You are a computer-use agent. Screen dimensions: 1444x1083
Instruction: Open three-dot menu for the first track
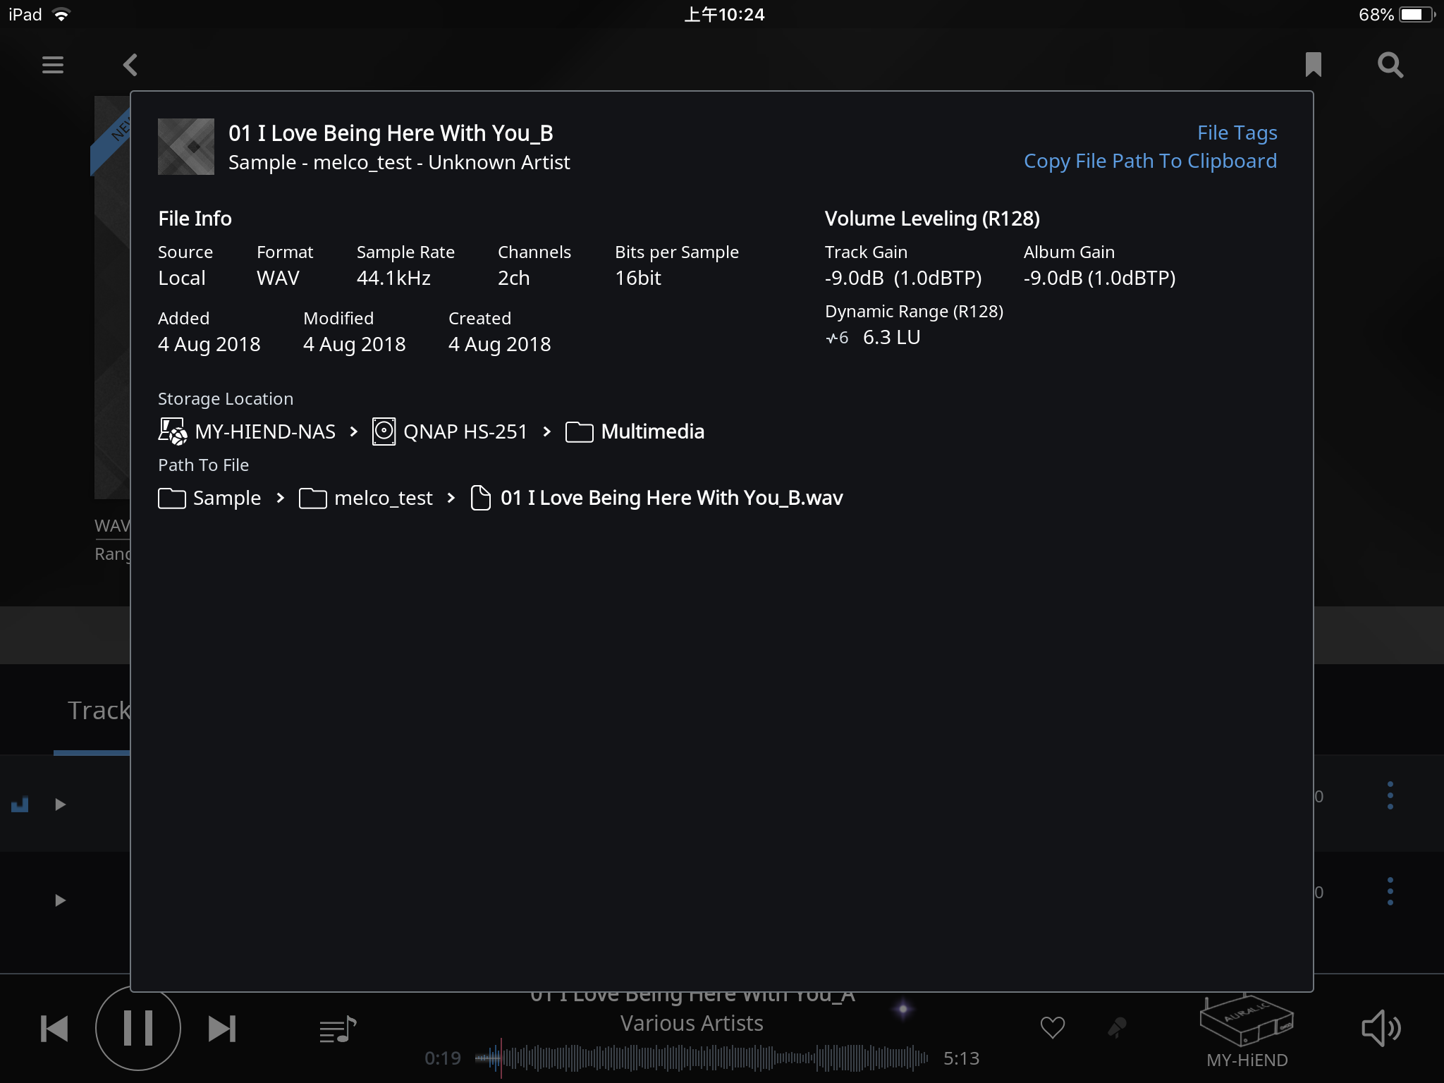click(x=1390, y=795)
